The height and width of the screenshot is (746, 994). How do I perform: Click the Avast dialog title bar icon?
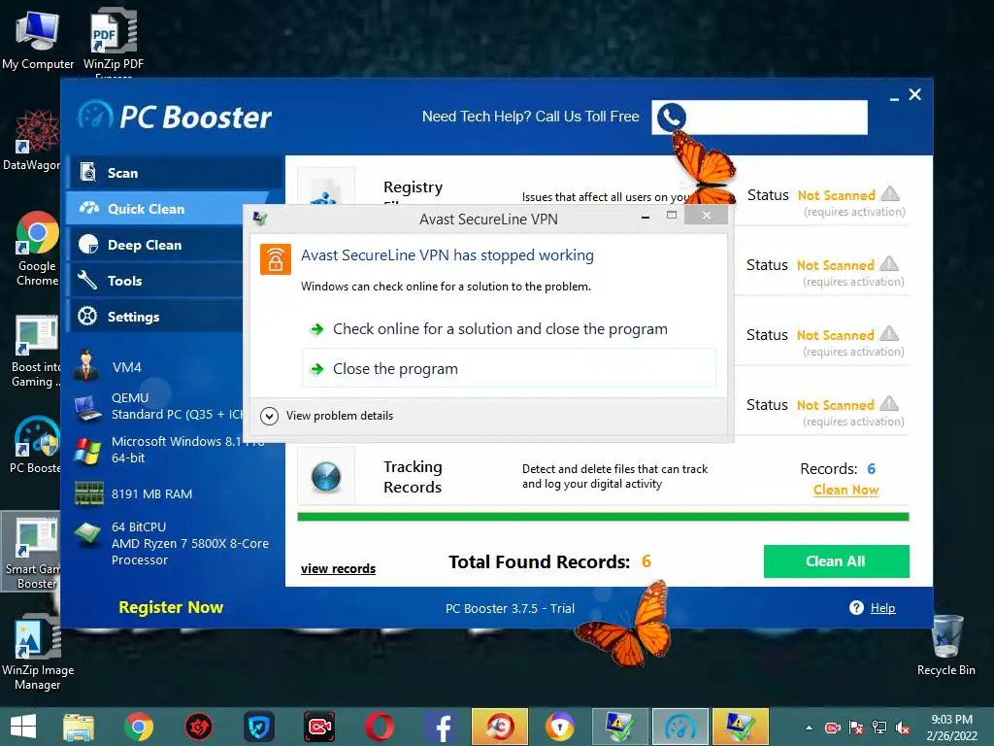(260, 219)
